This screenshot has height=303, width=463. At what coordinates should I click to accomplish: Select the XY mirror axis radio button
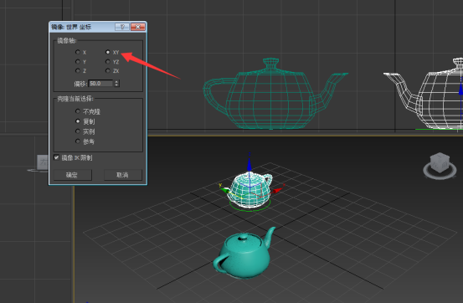(x=107, y=52)
